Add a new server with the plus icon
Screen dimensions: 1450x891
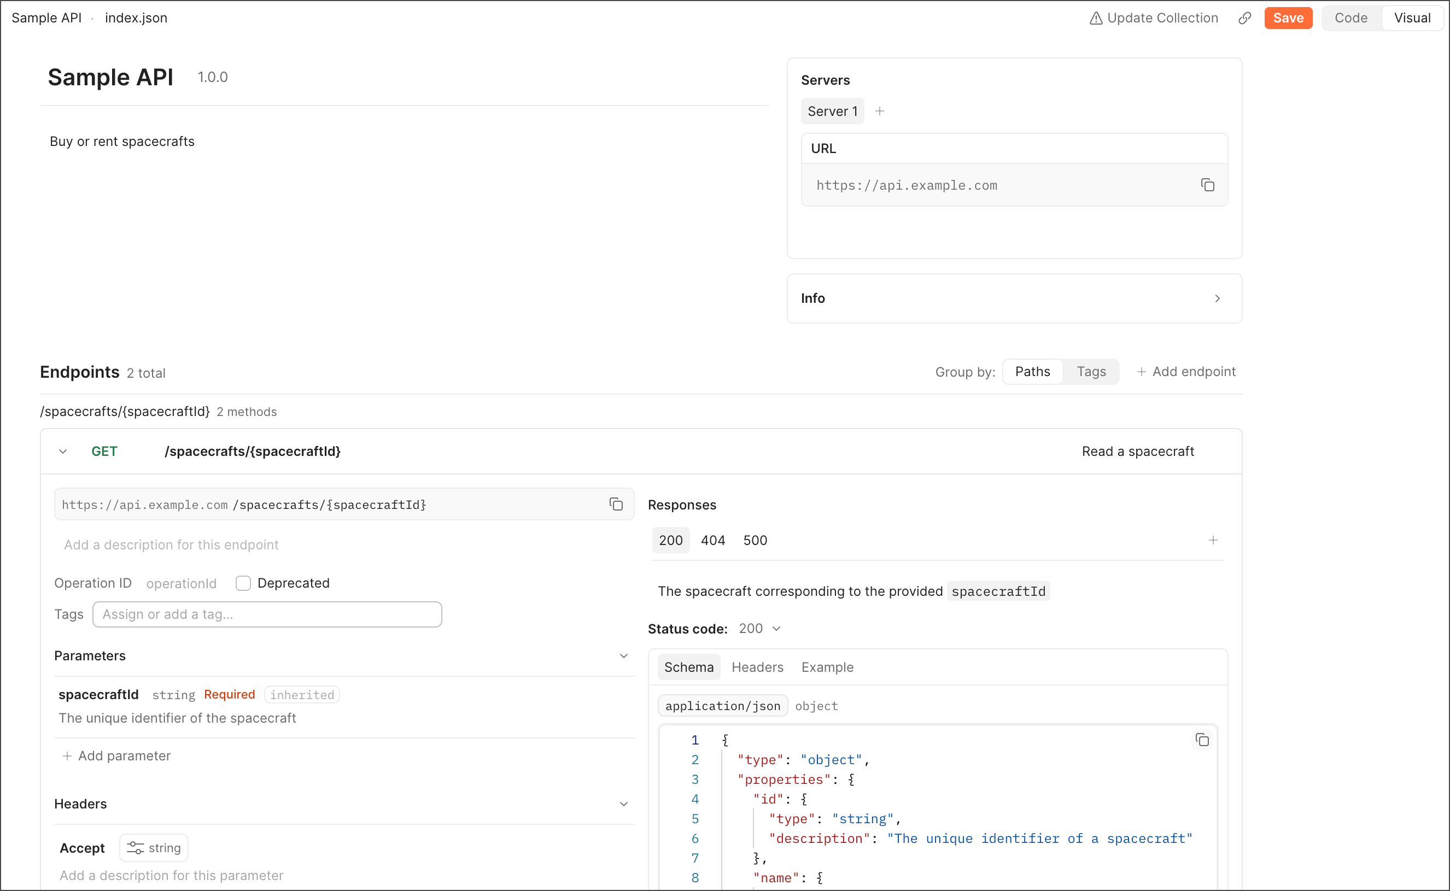879,111
